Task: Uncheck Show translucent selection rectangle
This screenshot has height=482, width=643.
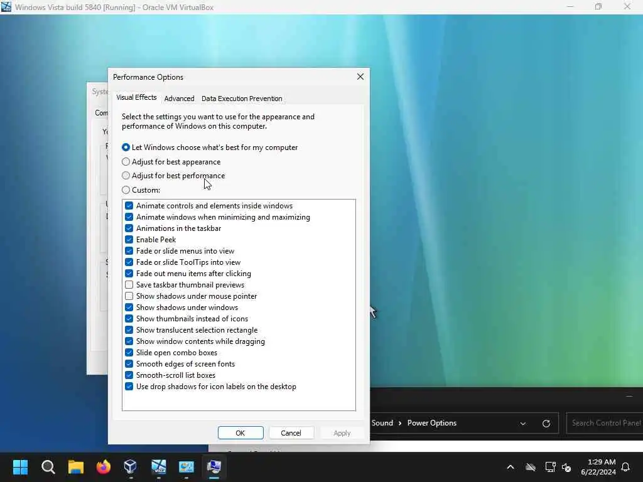Action: click(129, 330)
